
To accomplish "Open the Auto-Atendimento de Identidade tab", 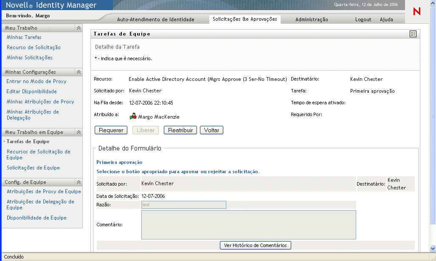I will tap(155, 19).
